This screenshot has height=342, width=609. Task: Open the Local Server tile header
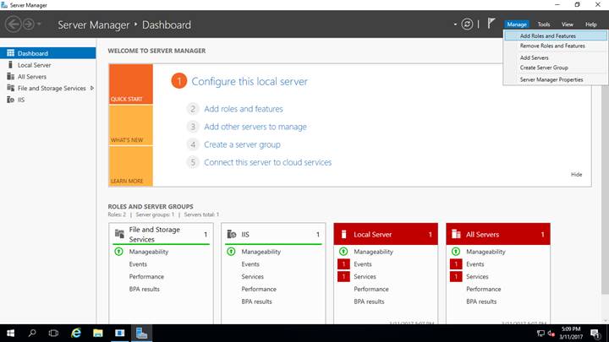tap(386, 234)
